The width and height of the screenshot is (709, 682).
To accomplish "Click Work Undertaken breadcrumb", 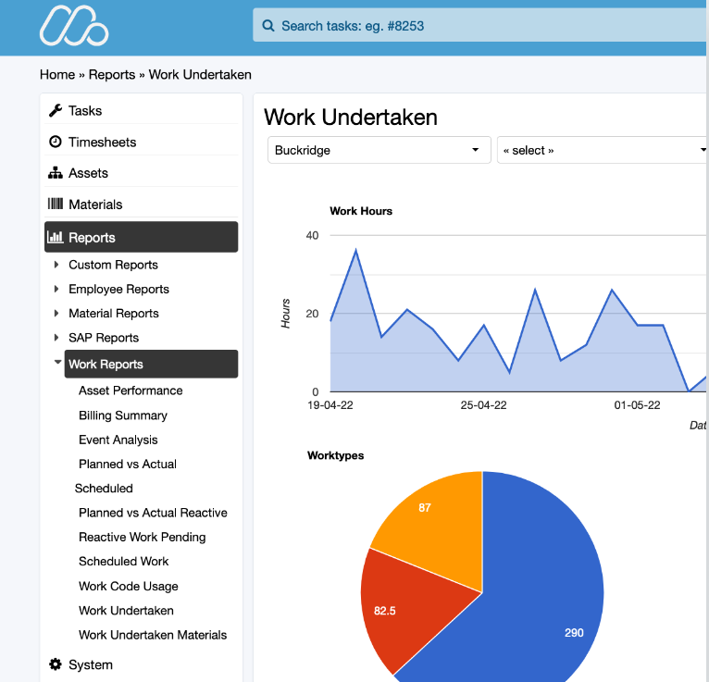I will coord(200,75).
